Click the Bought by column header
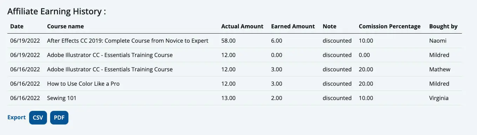The width and height of the screenshot is (477, 135). point(443,26)
